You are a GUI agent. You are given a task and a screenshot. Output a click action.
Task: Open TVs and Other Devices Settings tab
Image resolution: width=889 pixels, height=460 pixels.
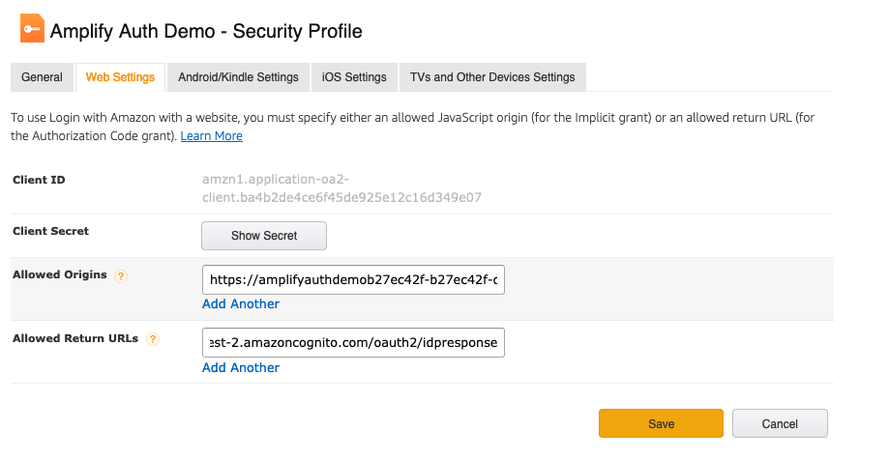pyautogui.click(x=492, y=77)
